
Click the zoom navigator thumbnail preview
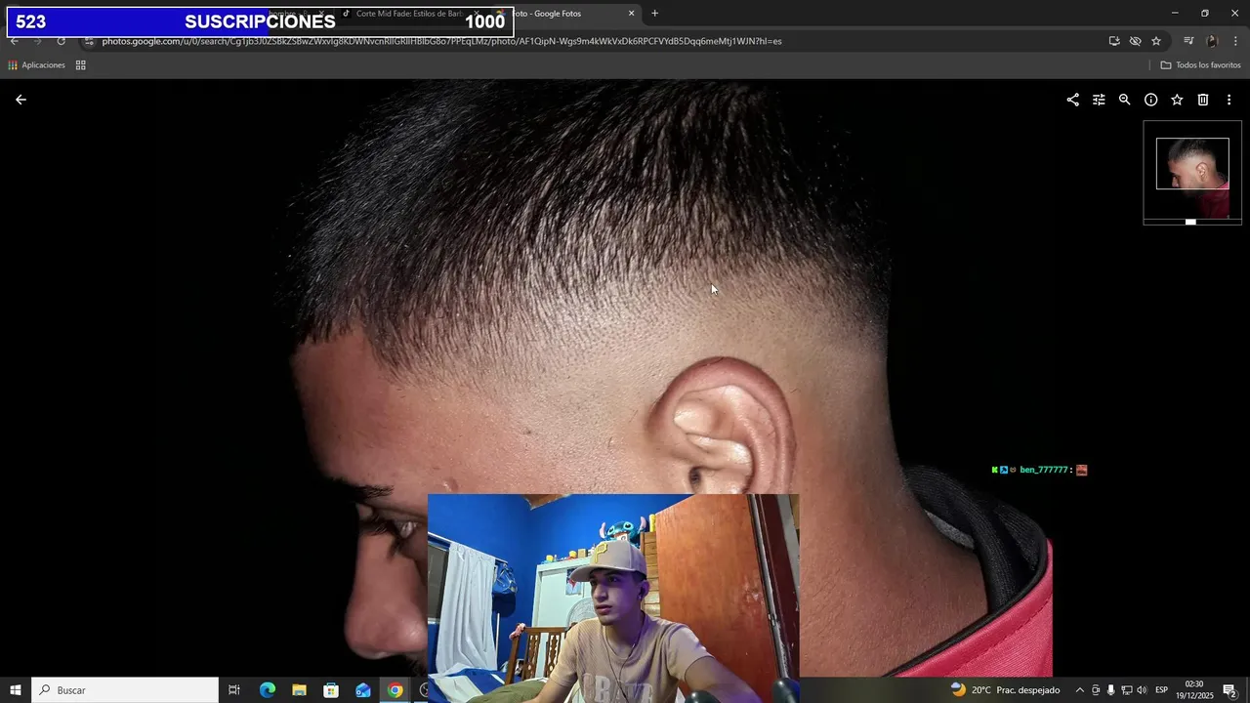pos(1192,173)
